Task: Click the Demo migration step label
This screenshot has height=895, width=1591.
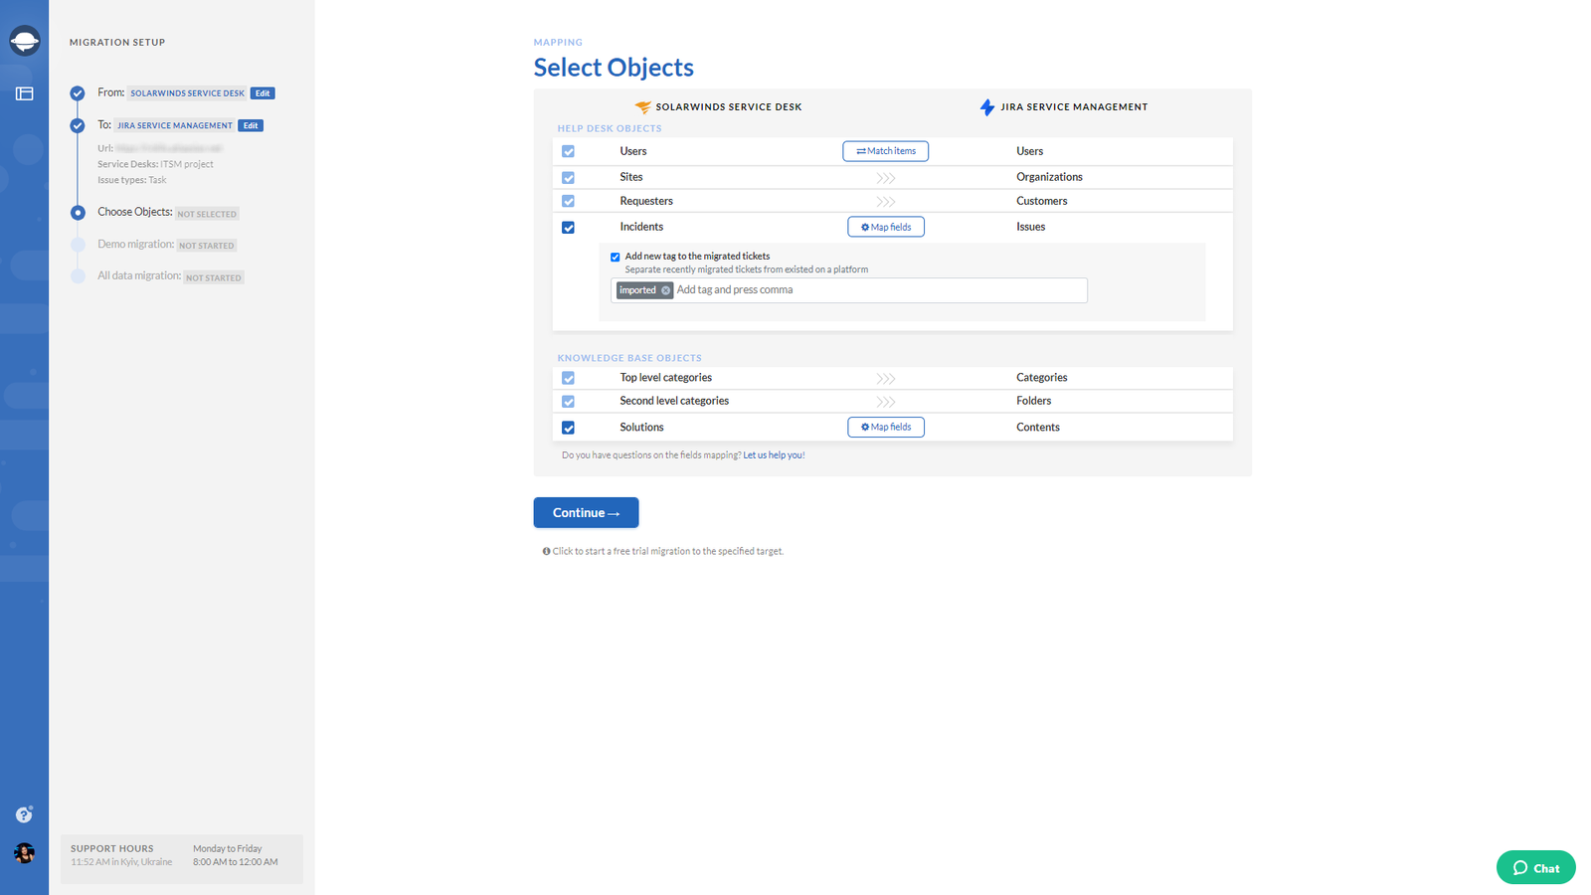Action: (x=136, y=244)
